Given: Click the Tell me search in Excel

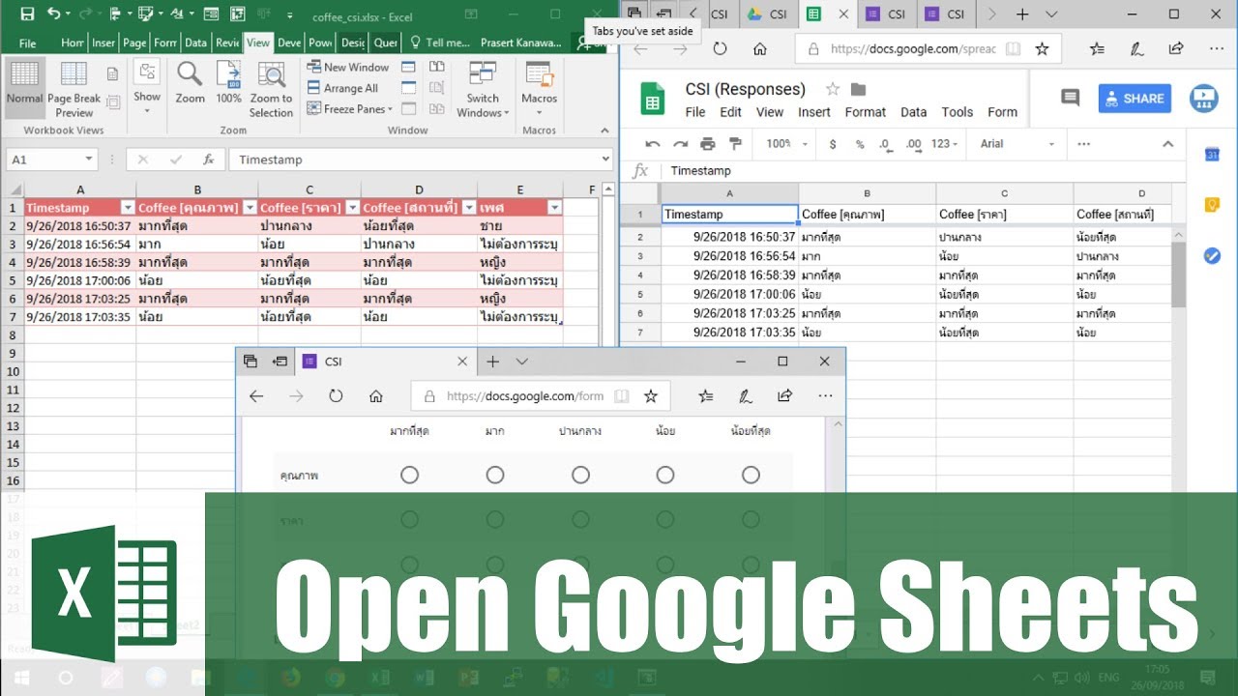Looking at the screenshot, I should click(x=438, y=43).
